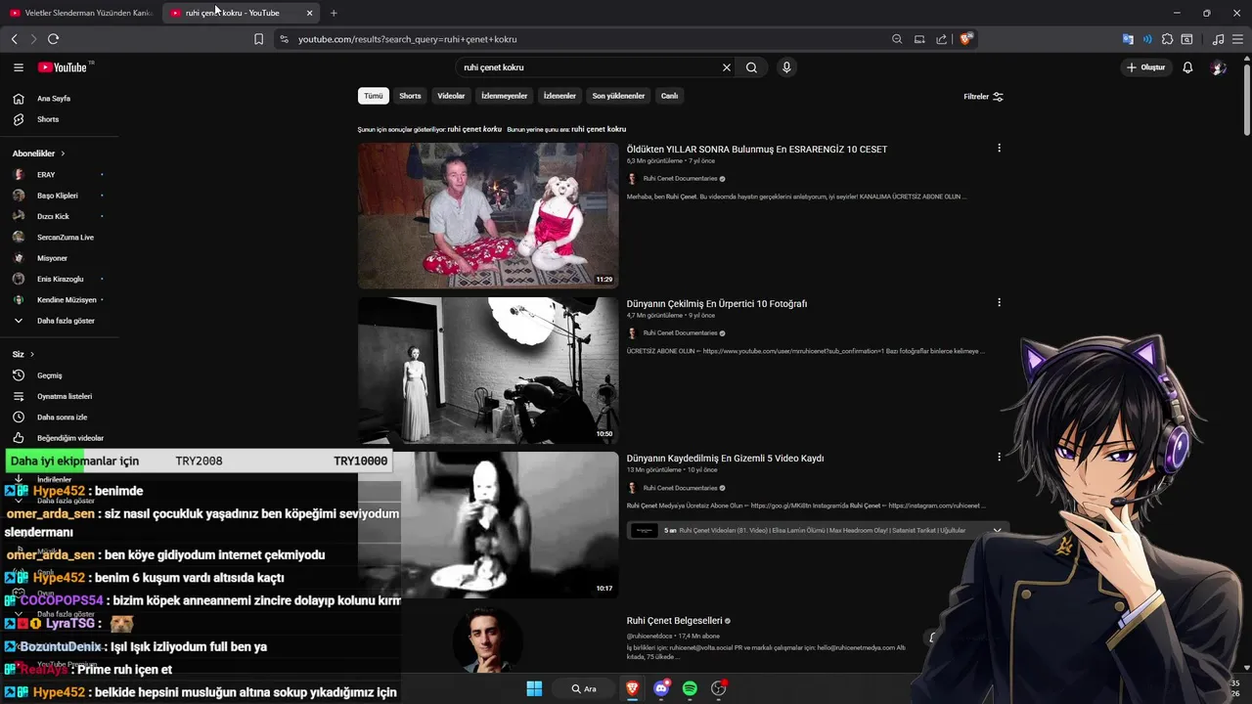Image resolution: width=1252 pixels, height=704 pixels.
Task: Open the translate extension icon
Action: [1128, 39]
